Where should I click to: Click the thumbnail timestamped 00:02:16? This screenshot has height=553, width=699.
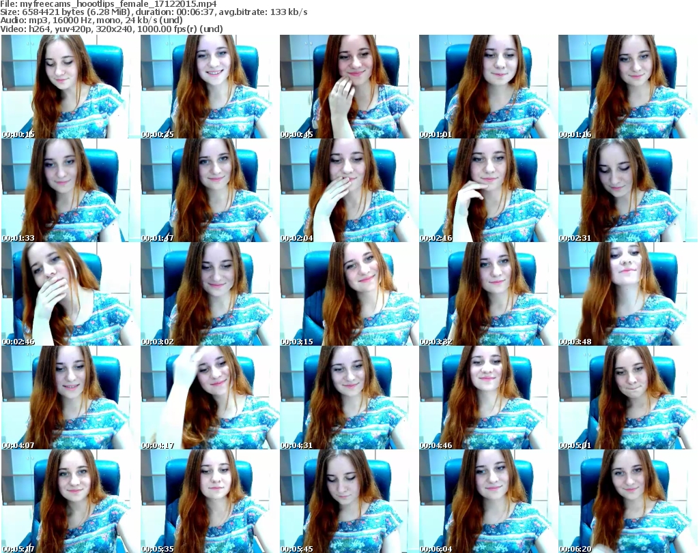pyautogui.click(x=488, y=190)
